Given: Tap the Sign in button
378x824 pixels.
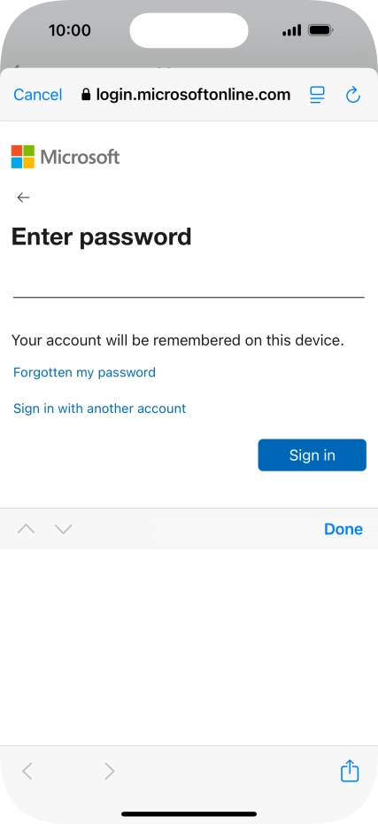Looking at the screenshot, I should (x=312, y=455).
